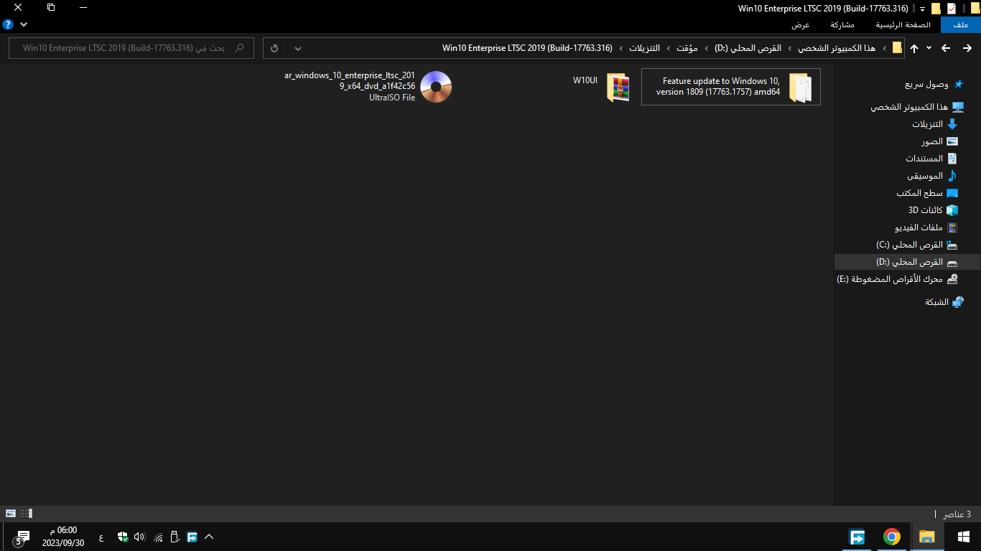The height and width of the screenshot is (551, 981).
Task: Select مؤقت in breadcrumb path
Action: click(x=687, y=48)
